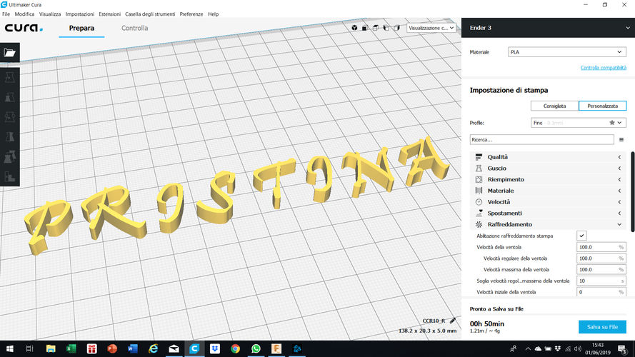
Task: Expand the Guscio settings section
Action: click(548, 169)
